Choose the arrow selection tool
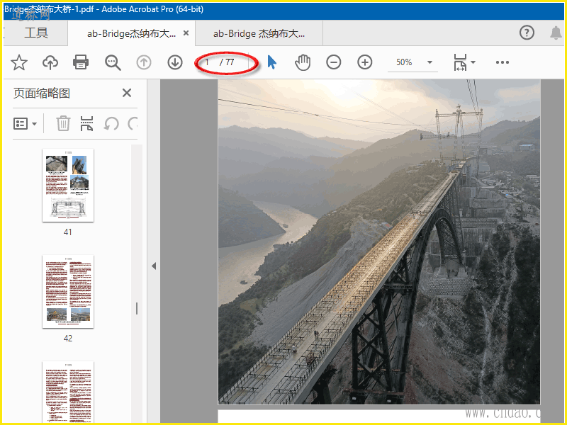The width and height of the screenshot is (567, 425). 272,62
